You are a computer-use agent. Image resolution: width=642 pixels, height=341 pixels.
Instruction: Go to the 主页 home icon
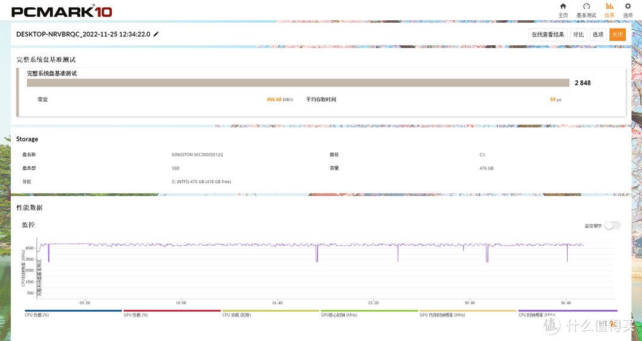[563, 7]
